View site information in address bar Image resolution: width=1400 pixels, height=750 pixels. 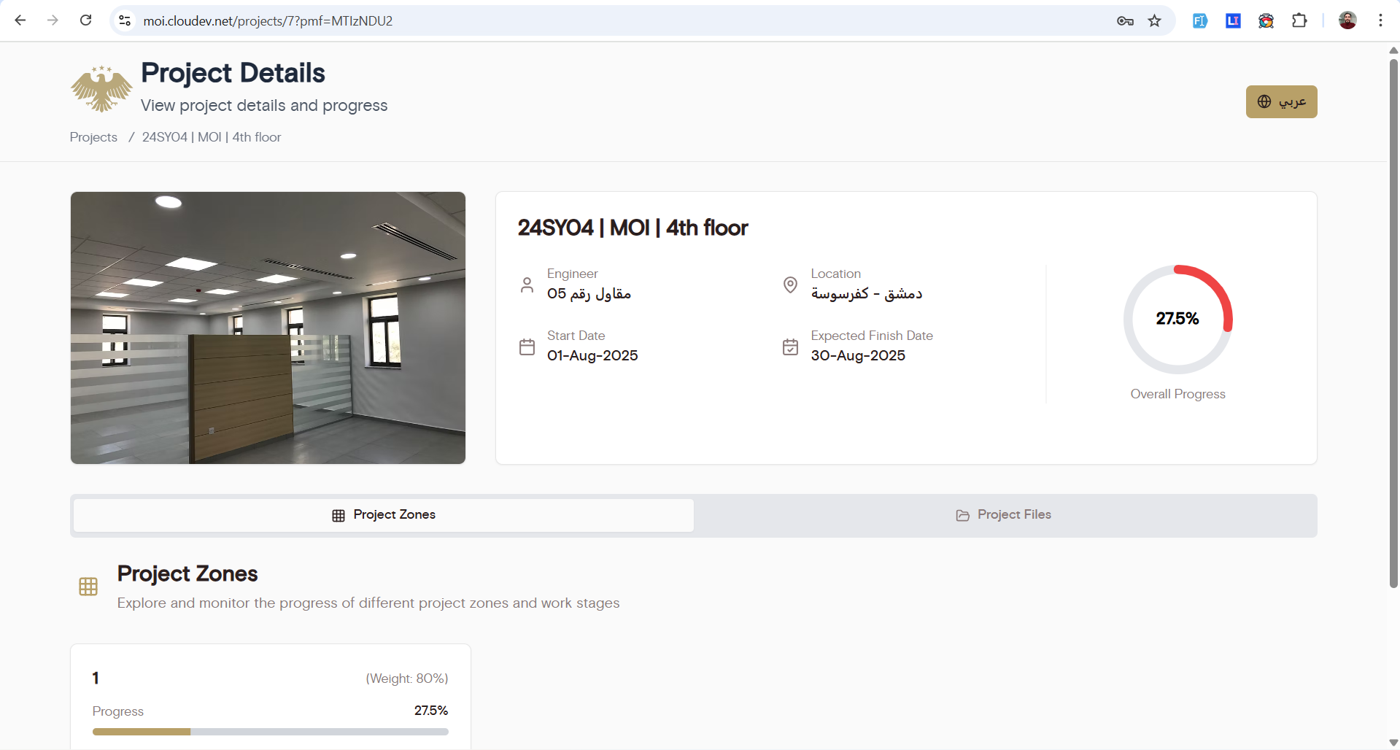coord(125,20)
